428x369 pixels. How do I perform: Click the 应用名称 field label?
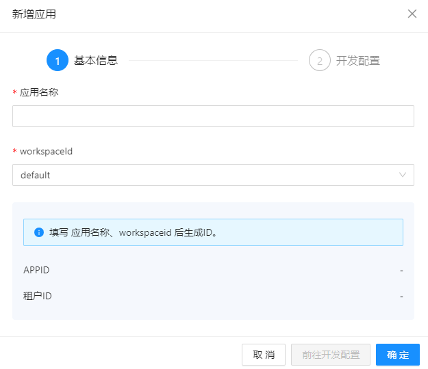(x=39, y=92)
